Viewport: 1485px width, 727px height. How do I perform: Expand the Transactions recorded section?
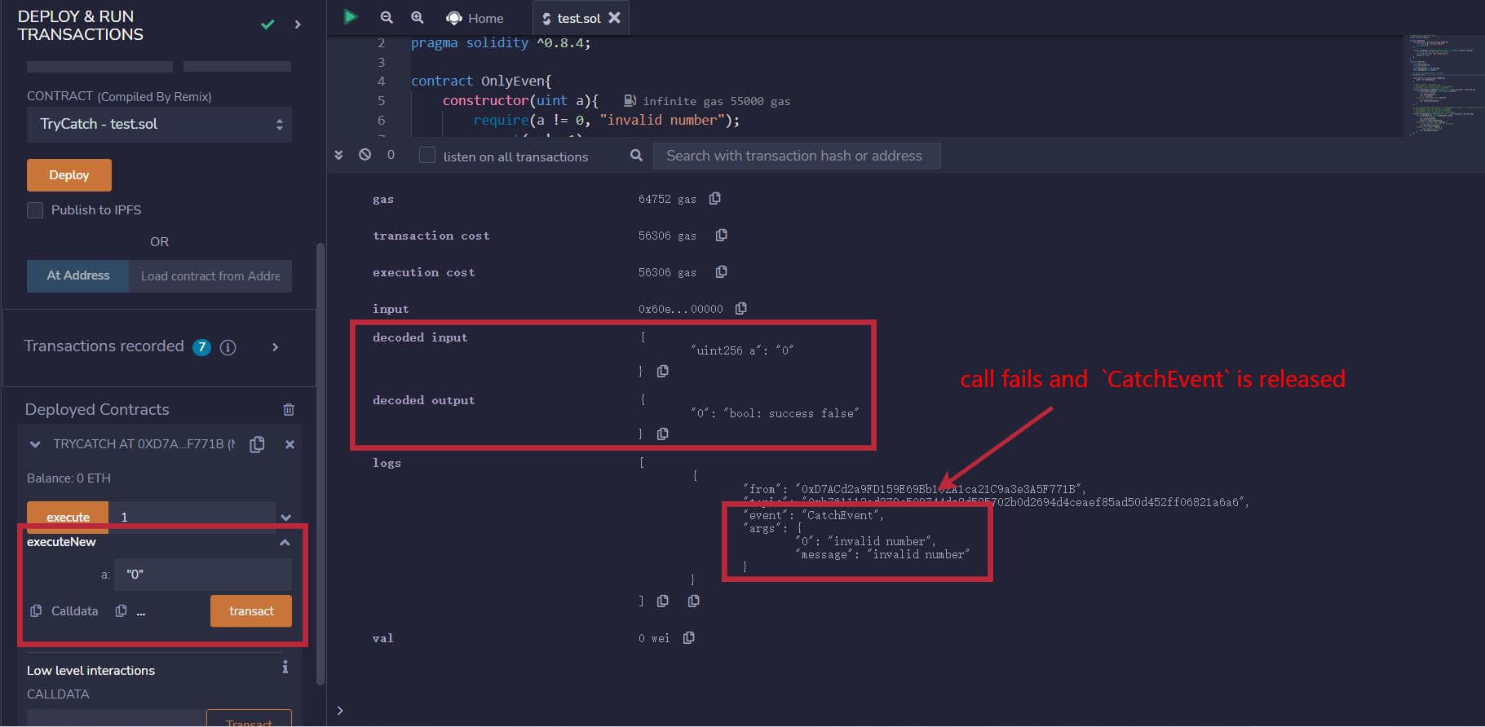[x=276, y=347]
